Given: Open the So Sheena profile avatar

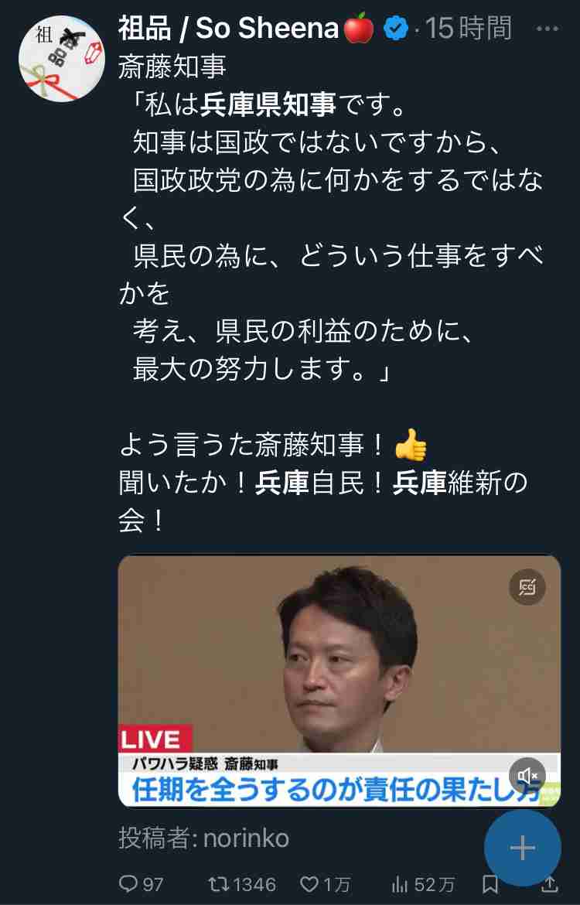Looking at the screenshot, I should (61, 59).
